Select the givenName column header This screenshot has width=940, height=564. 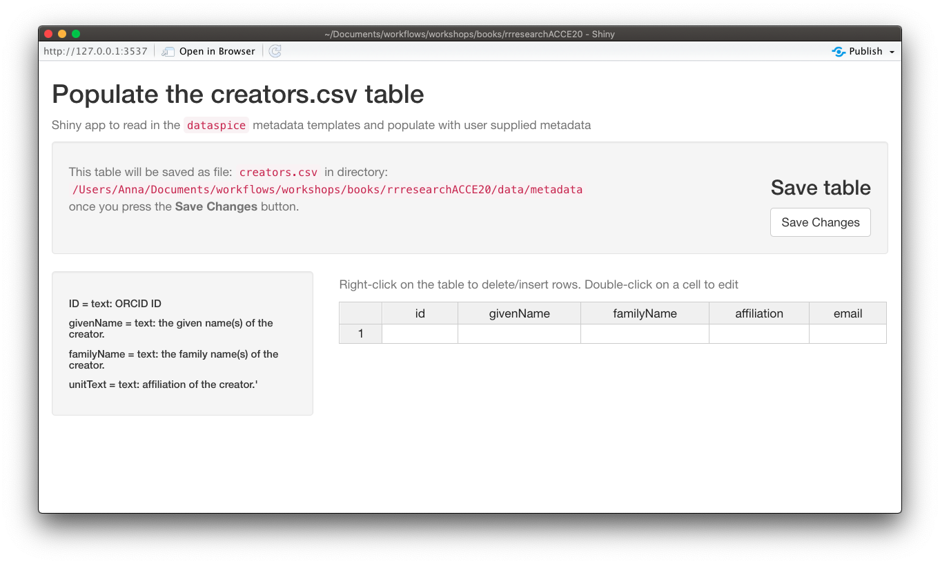[520, 313]
